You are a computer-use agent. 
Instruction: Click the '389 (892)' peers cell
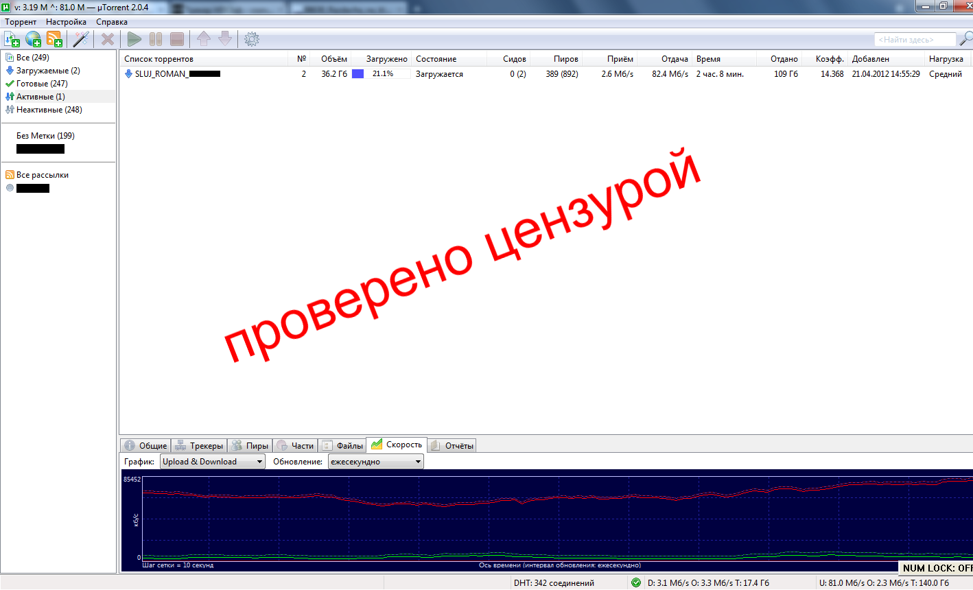[562, 74]
